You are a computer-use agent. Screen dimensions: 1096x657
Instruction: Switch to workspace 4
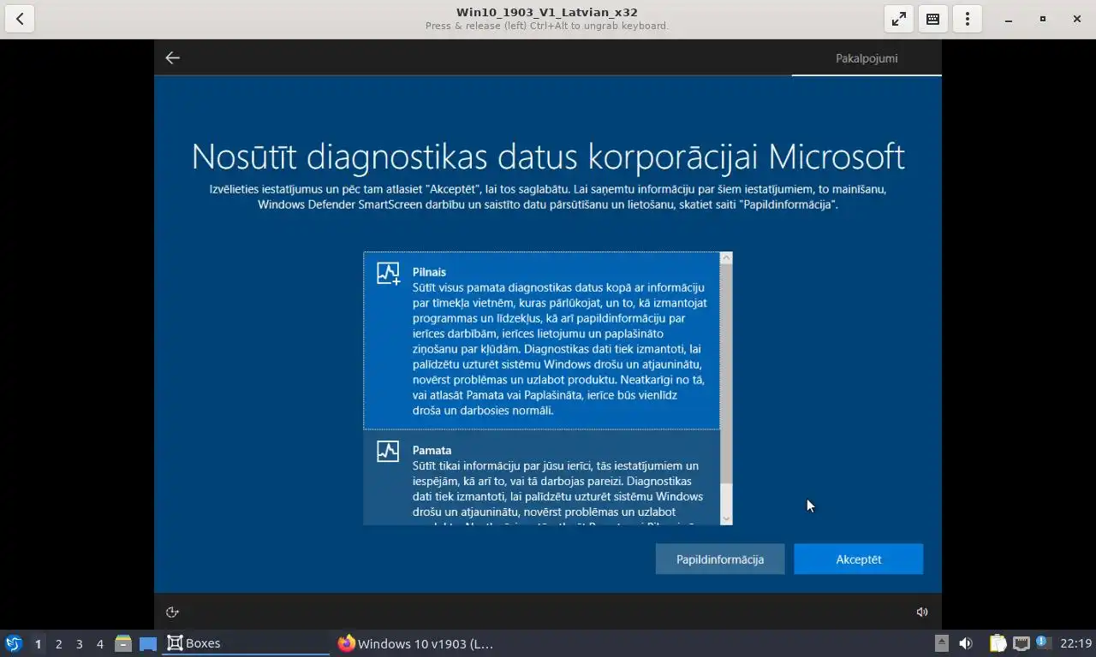pos(99,643)
